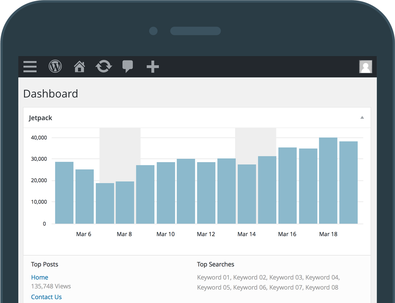Open the user profile avatar
Image resolution: width=395 pixels, height=303 pixels.
pos(365,67)
